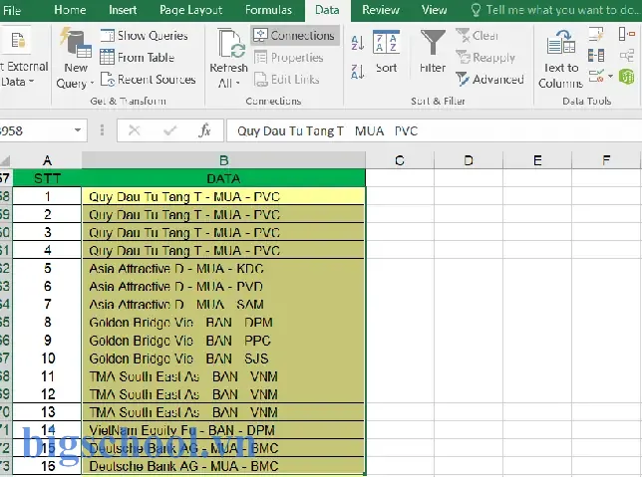Expand the New Query dropdown arrow
642x477 pixels.
[92, 83]
